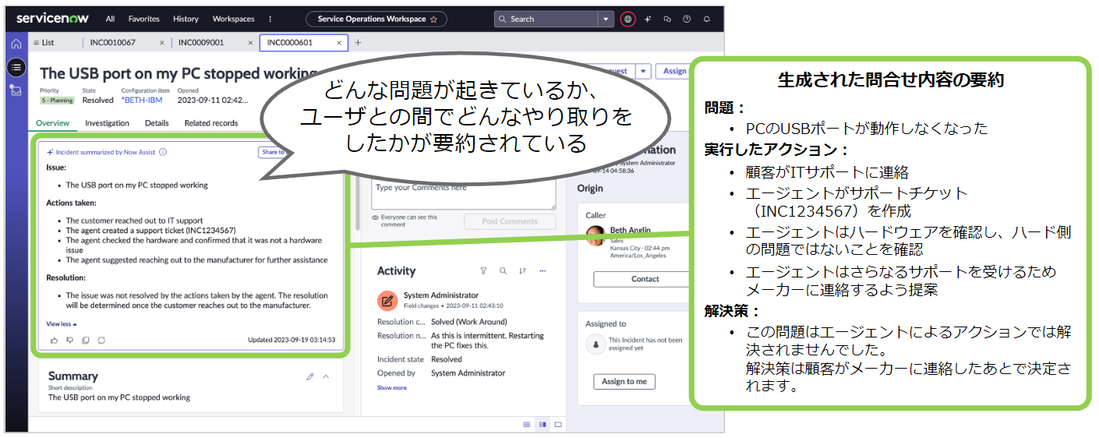Open the help question-mark icon
The image size is (1099, 438).
[687, 19]
